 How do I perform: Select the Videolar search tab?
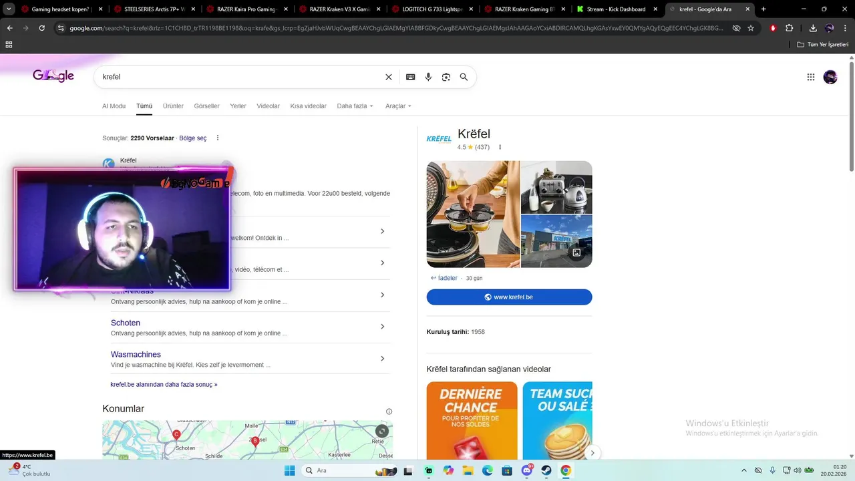(x=269, y=106)
